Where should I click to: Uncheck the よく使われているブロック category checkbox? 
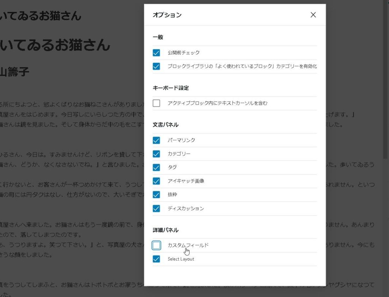point(156,66)
